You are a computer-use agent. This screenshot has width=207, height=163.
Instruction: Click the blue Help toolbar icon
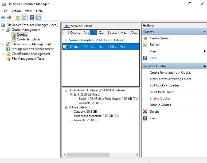(x=32, y=17)
